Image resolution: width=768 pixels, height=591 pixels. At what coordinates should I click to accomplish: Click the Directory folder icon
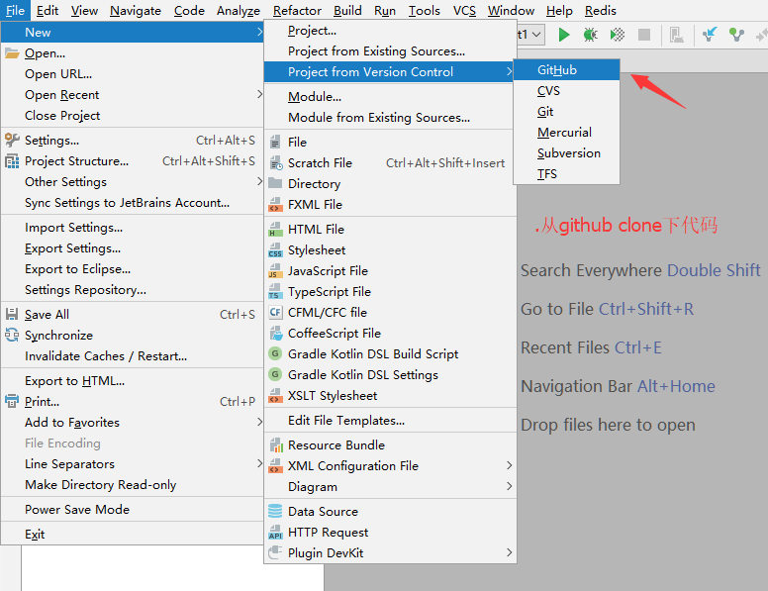tap(275, 184)
